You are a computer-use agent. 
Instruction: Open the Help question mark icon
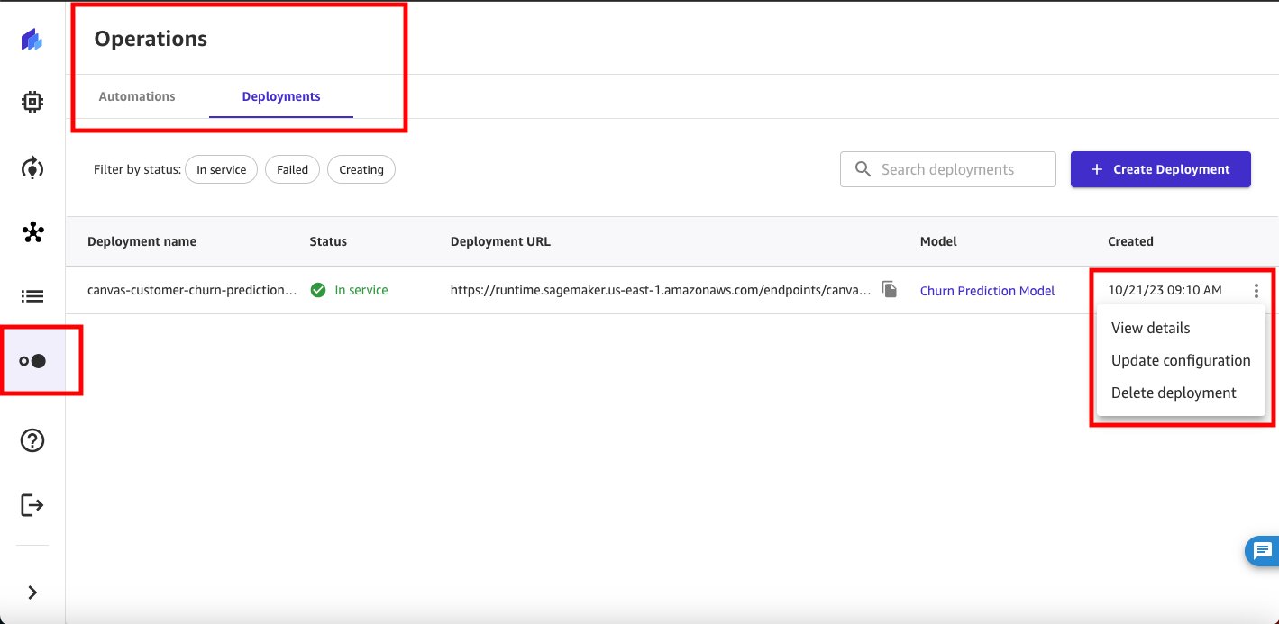pyautogui.click(x=32, y=440)
